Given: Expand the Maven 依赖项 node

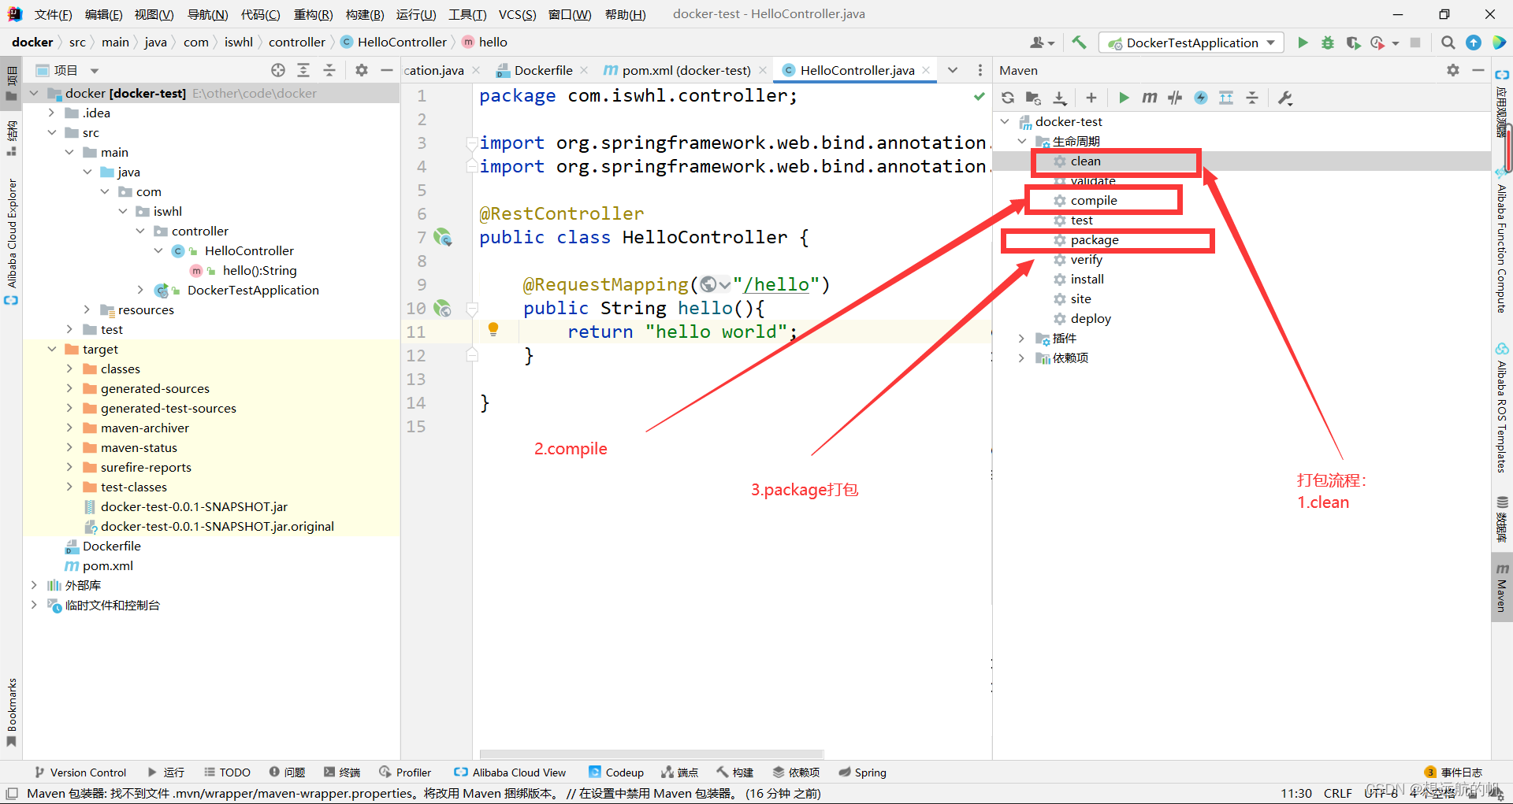Looking at the screenshot, I should pos(1022,358).
